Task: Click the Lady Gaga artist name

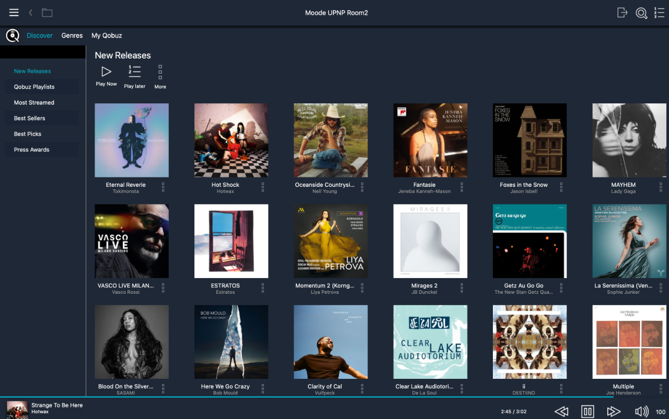Action: point(624,191)
